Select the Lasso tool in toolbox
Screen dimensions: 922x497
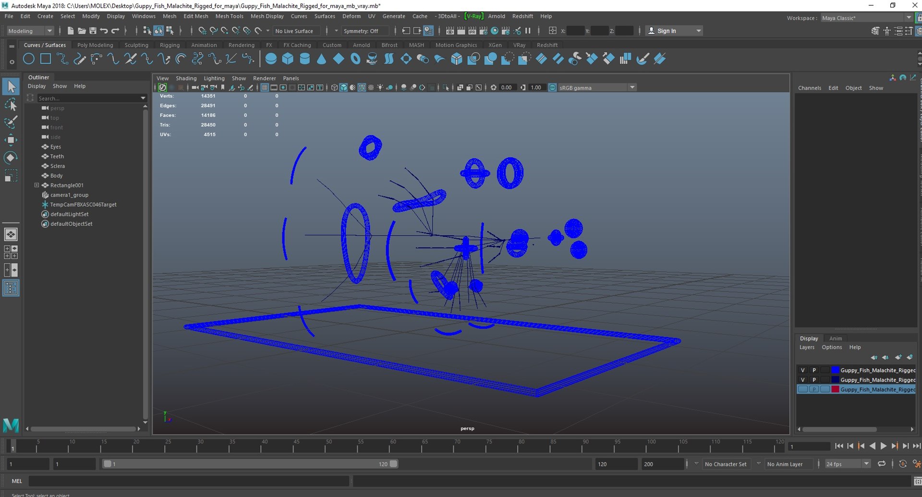[x=11, y=104]
